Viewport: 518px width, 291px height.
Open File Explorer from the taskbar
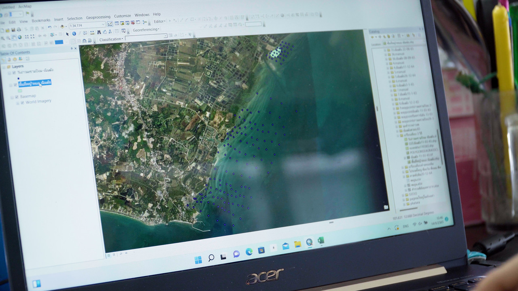(297, 244)
